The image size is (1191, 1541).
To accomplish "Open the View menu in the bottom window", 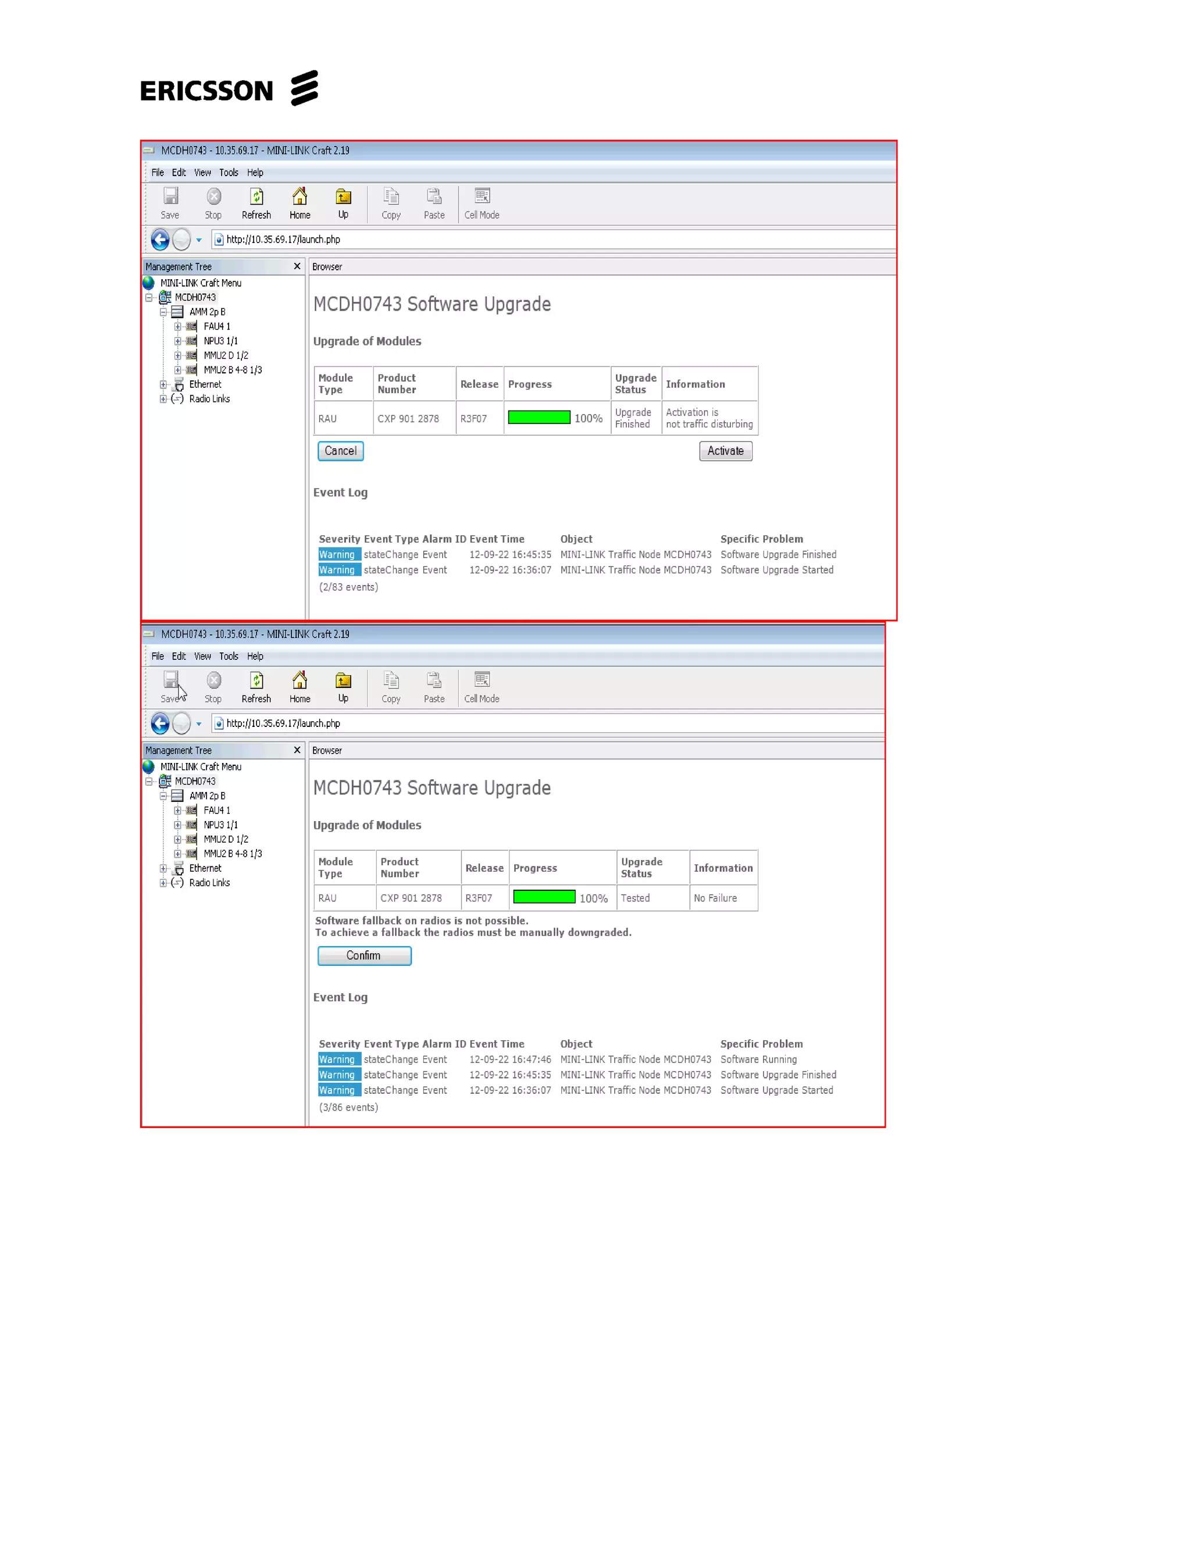I will (x=202, y=656).
